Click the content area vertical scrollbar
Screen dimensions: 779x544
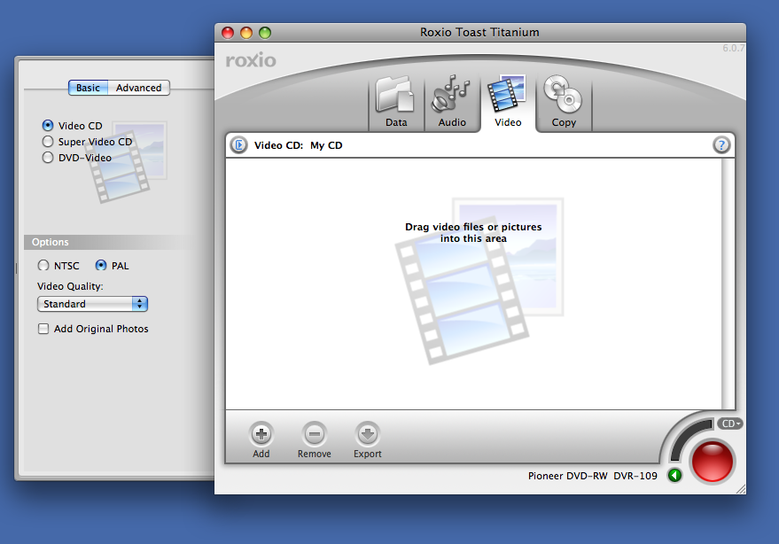point(728,284)
